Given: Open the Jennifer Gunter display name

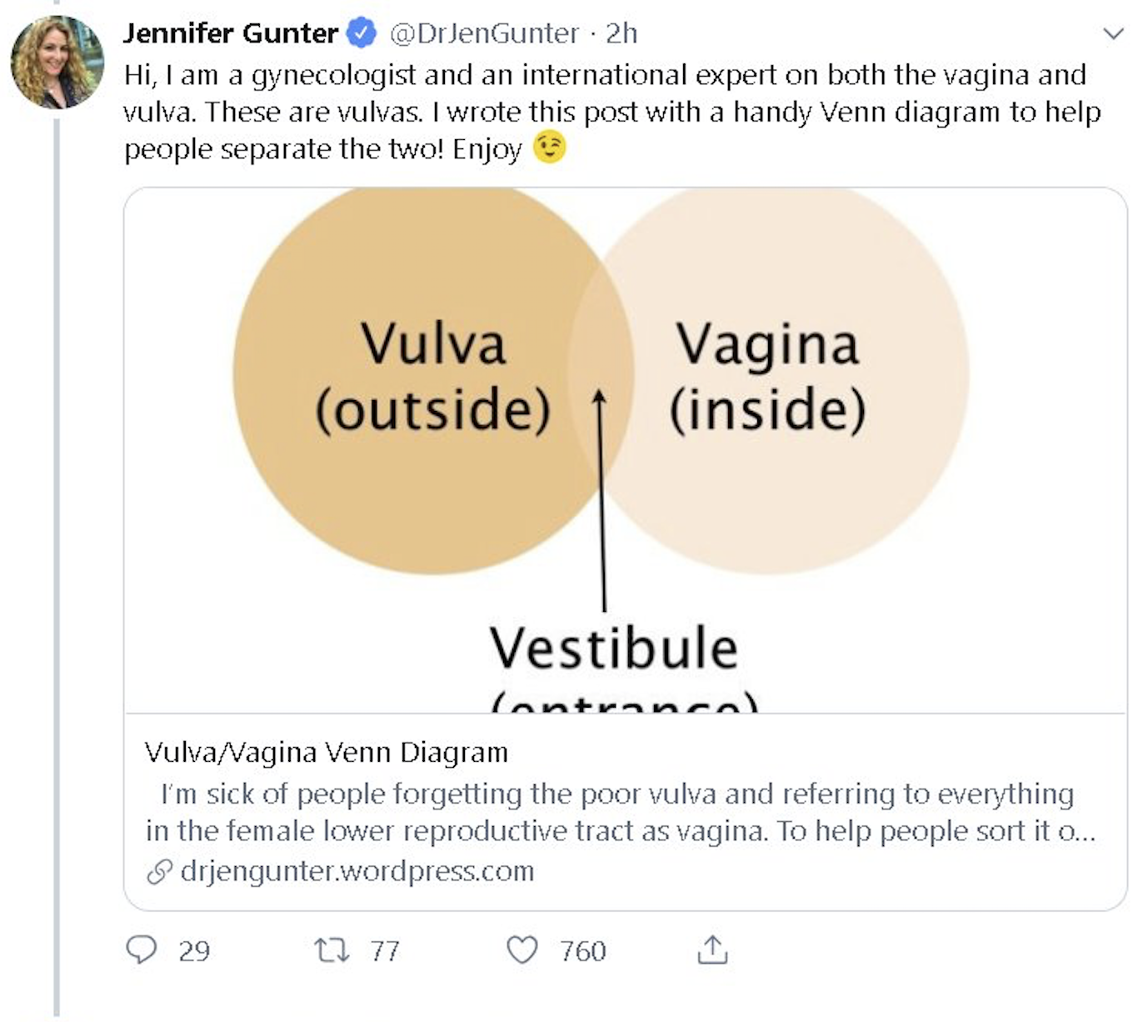Looking at the screenshot, I should click(x=230, y=33).
